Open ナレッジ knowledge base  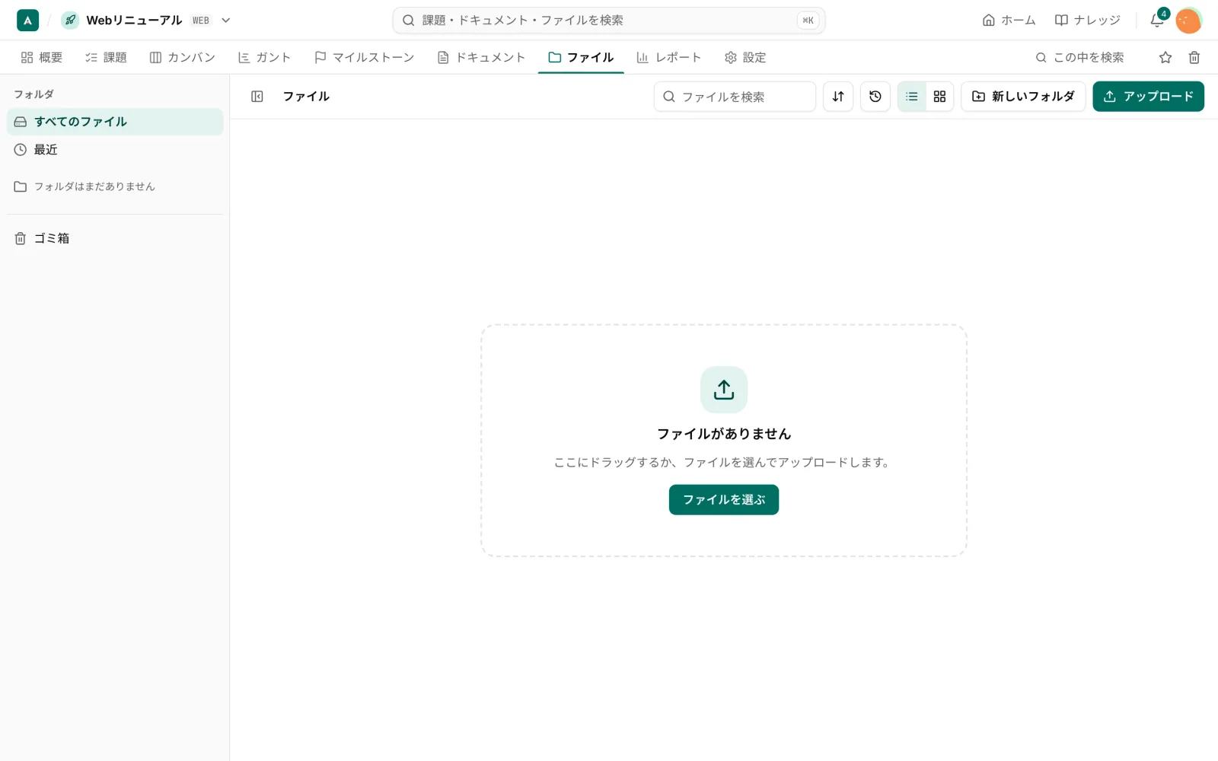(1087, 21)
